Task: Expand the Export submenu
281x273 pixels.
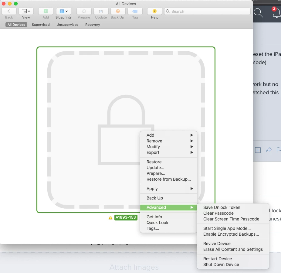Action: [168, 152]
